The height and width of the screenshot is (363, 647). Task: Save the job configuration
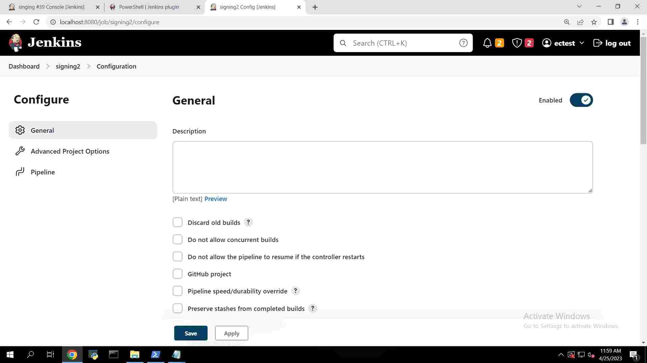tap(190, 333)
